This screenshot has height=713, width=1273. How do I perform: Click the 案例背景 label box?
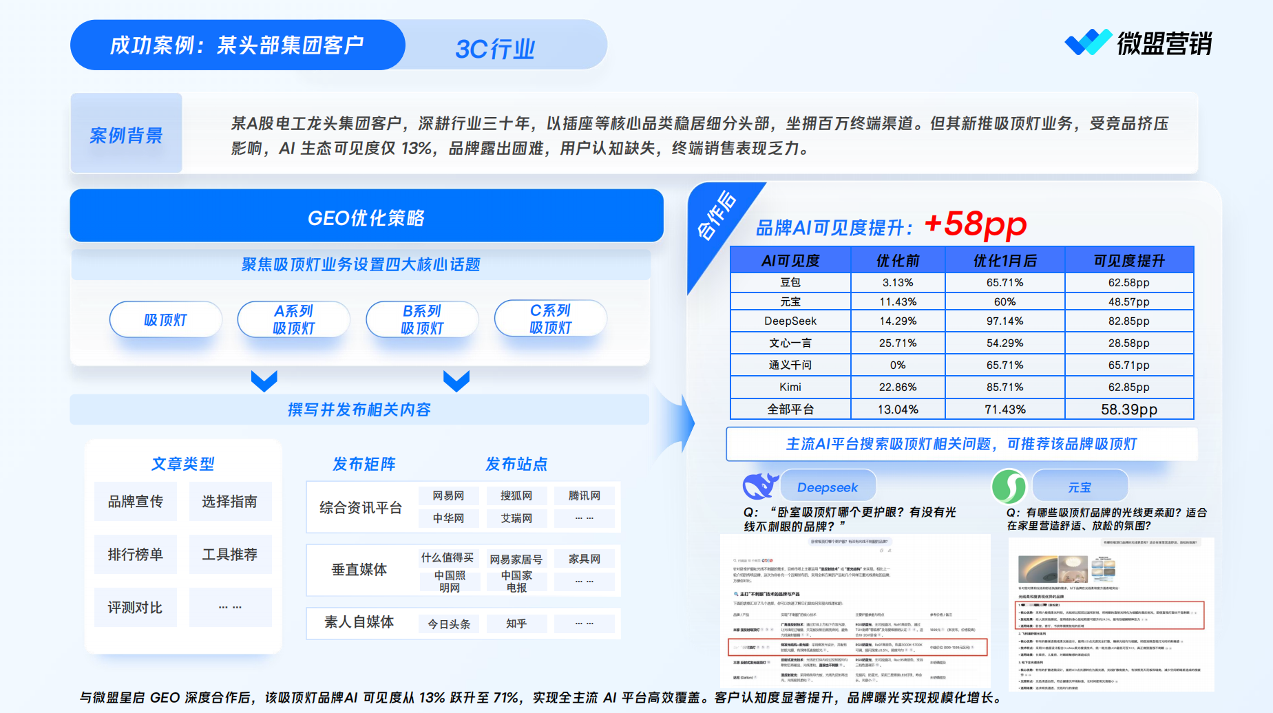[126, 133]
